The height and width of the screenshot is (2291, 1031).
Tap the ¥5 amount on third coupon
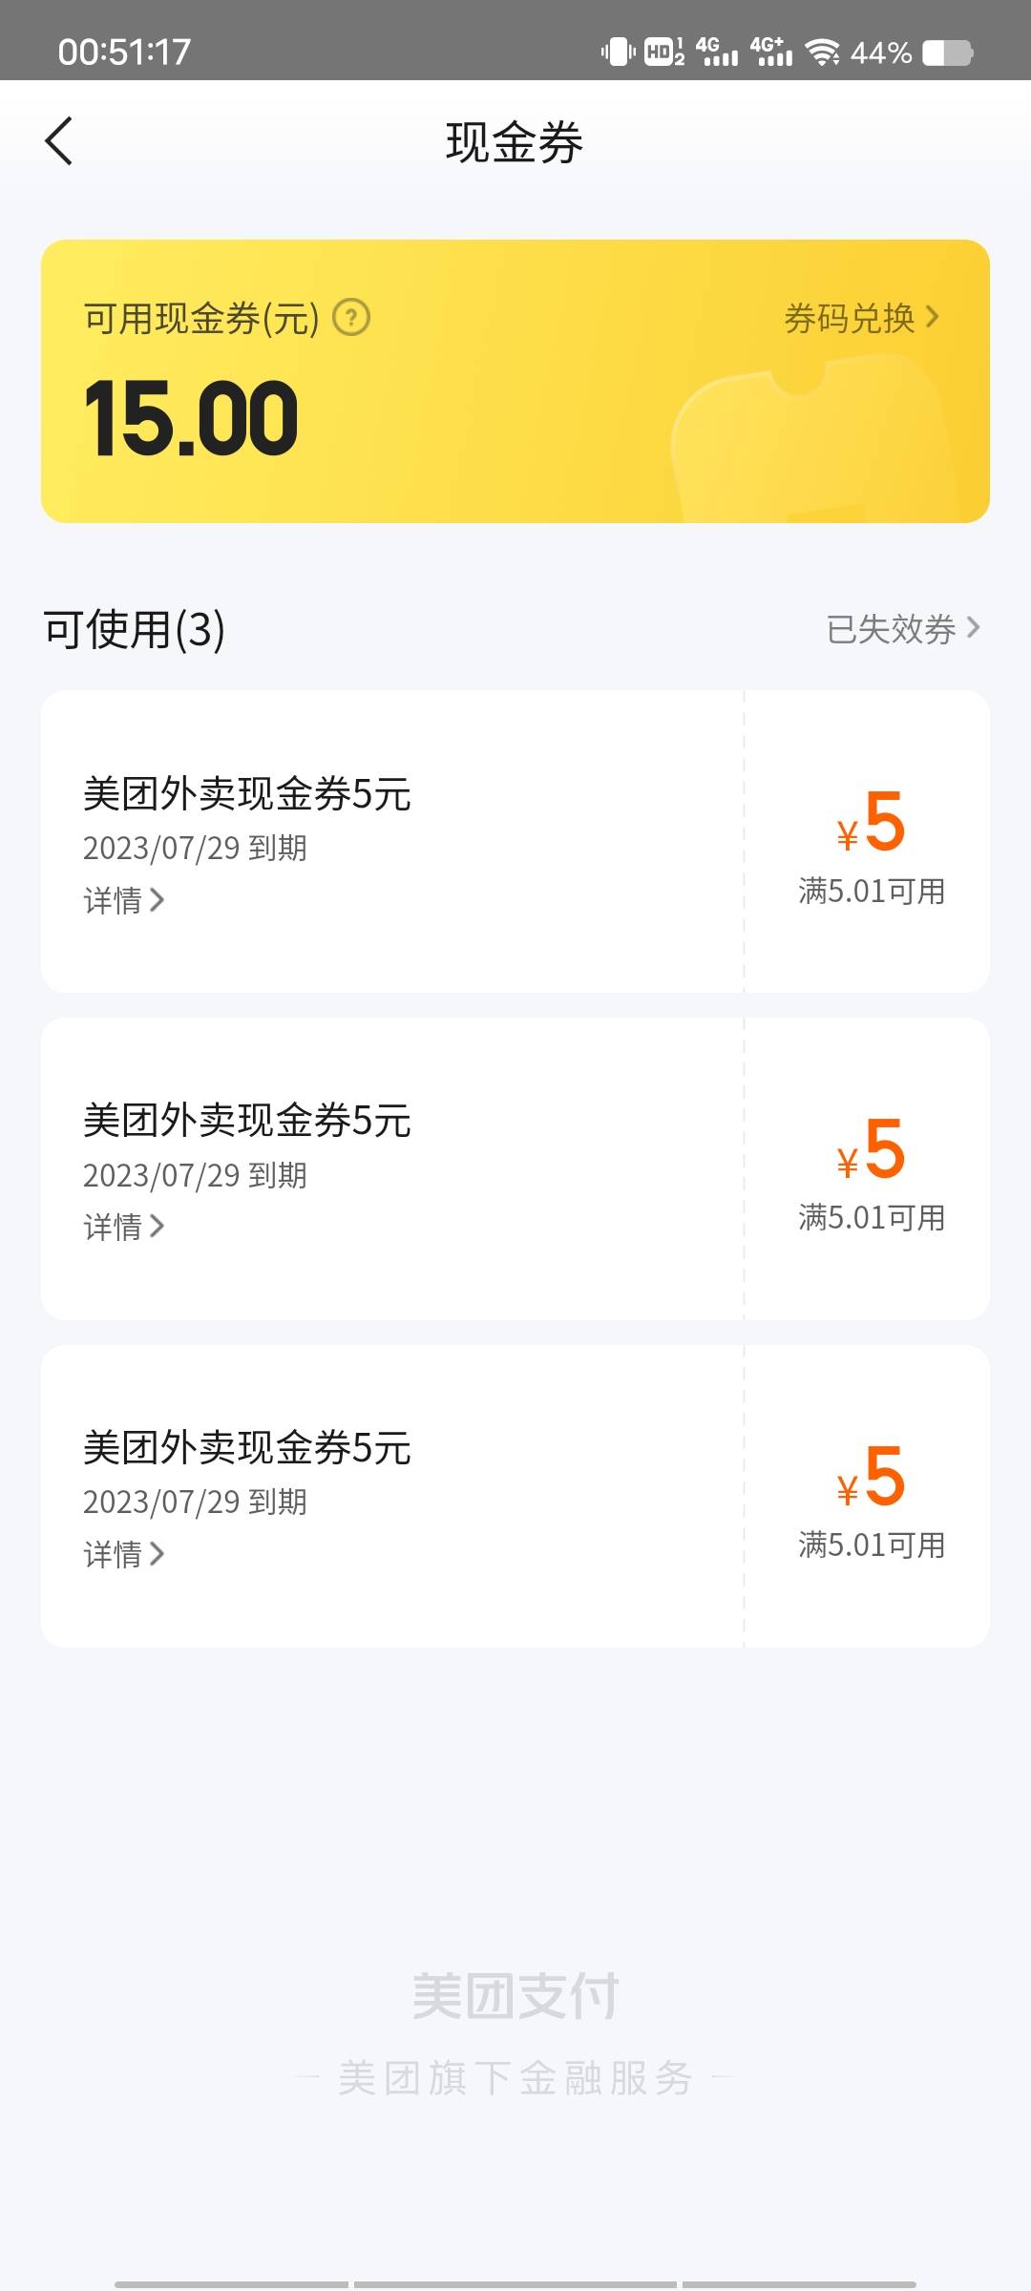pos(871,1478)
